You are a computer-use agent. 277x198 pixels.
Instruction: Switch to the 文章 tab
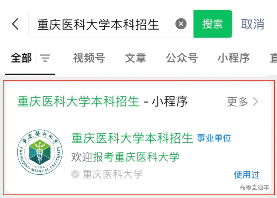[x=135, y=58]
